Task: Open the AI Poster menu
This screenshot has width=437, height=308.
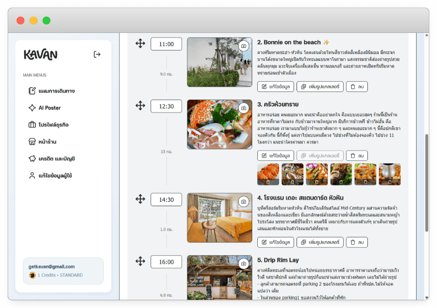Action: 44,108
